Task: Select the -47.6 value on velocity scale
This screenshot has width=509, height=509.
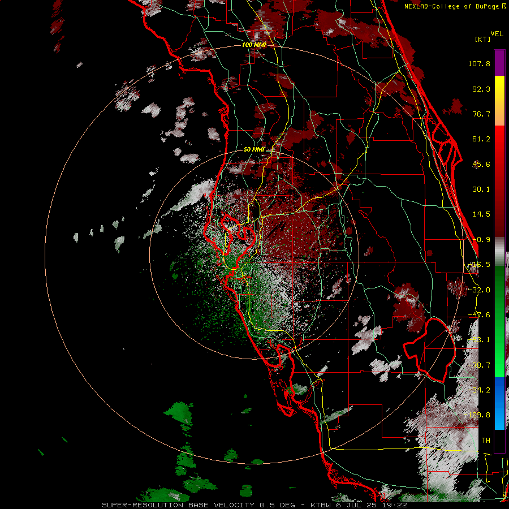Action: coord(479,315)
